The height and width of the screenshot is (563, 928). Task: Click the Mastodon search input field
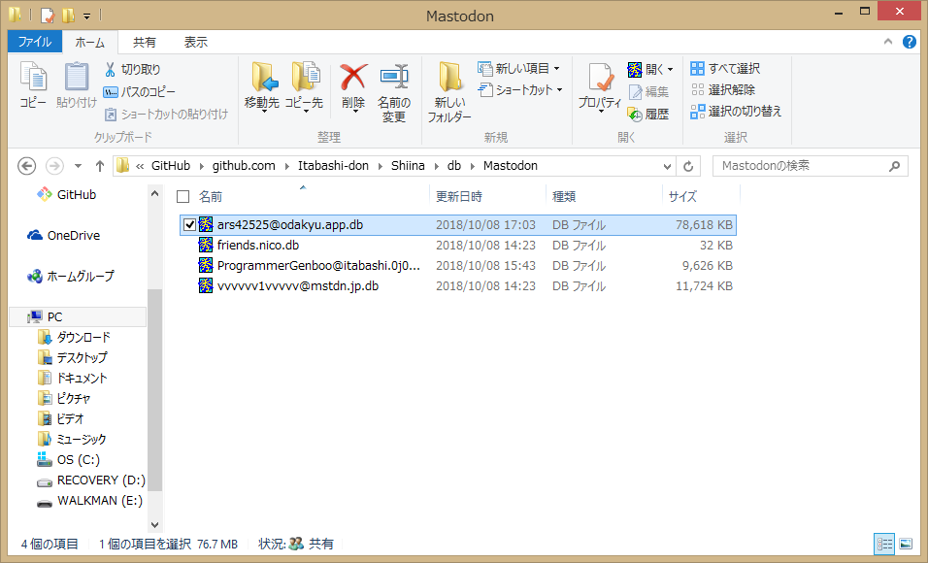[803, 166]
